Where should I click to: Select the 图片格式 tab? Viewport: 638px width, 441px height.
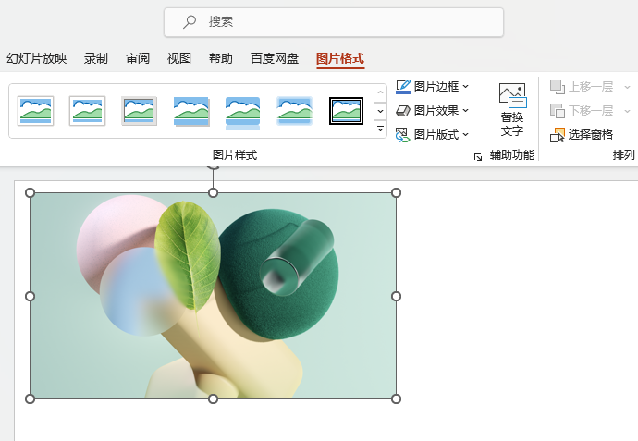click(340, 58)
